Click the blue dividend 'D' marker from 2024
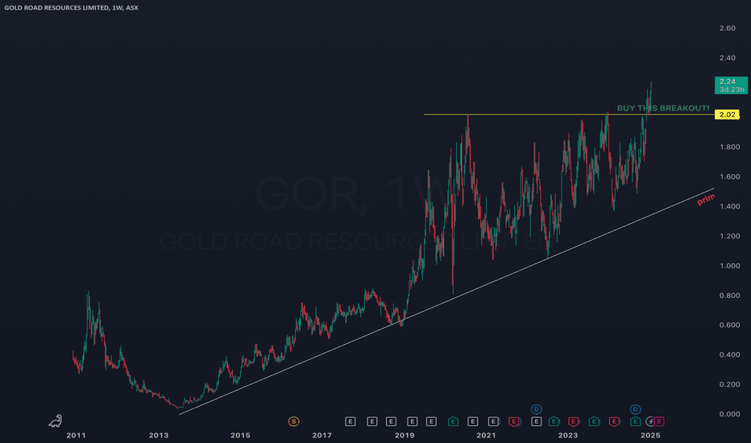 [x=635, y=409]
